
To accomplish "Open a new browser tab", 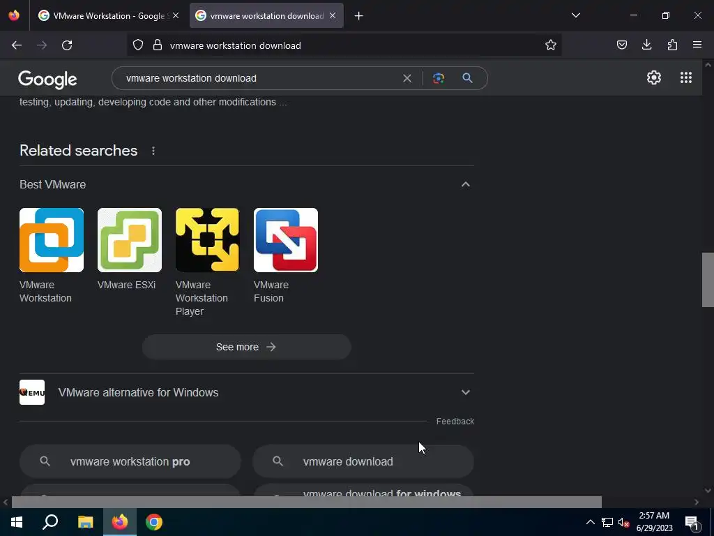I will coord(359,16).
